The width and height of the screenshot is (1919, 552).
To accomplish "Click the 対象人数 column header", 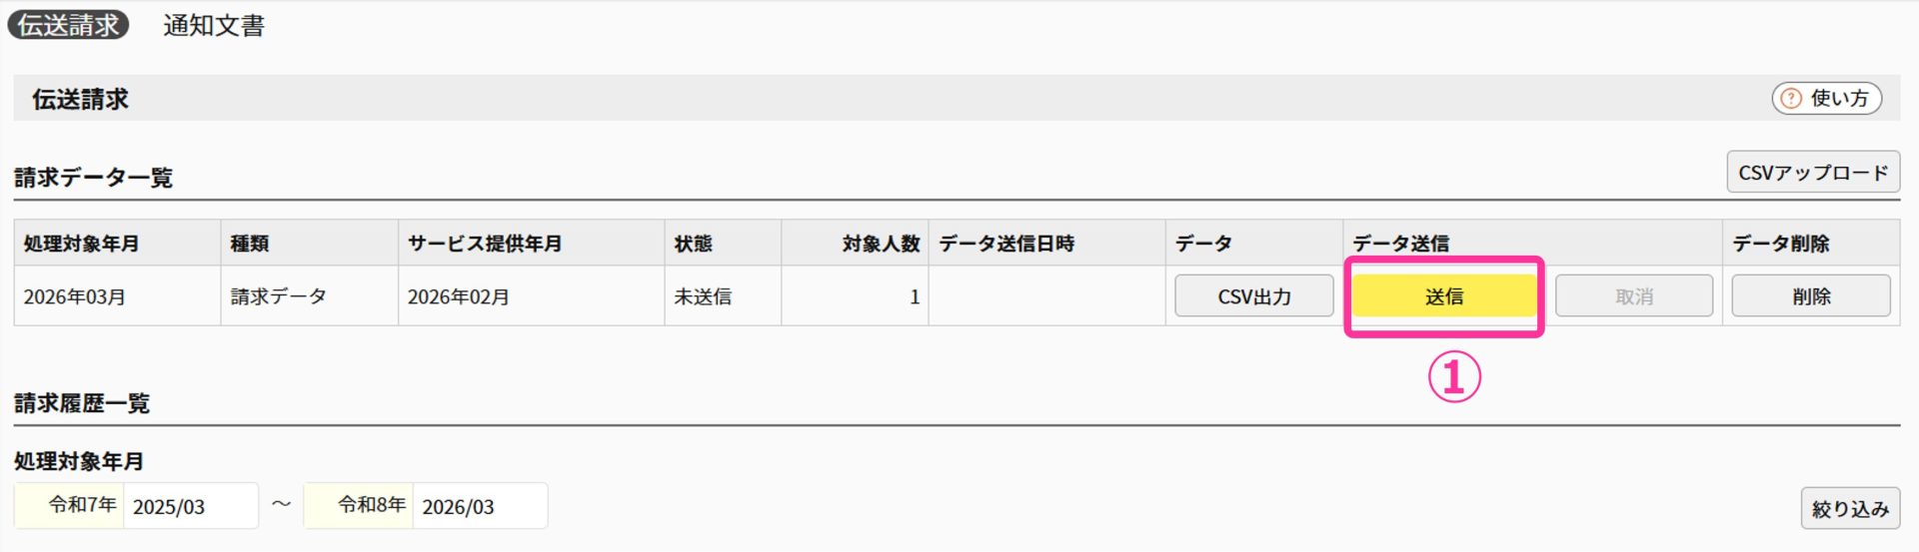I will [x=880, y=244].
